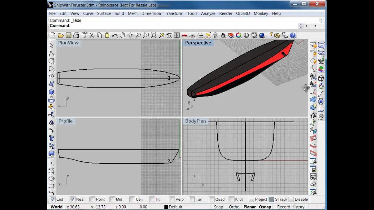Enable the Perp object snap checkbox
The width and height of the screenshot is (374, 210).
(172, 199)
